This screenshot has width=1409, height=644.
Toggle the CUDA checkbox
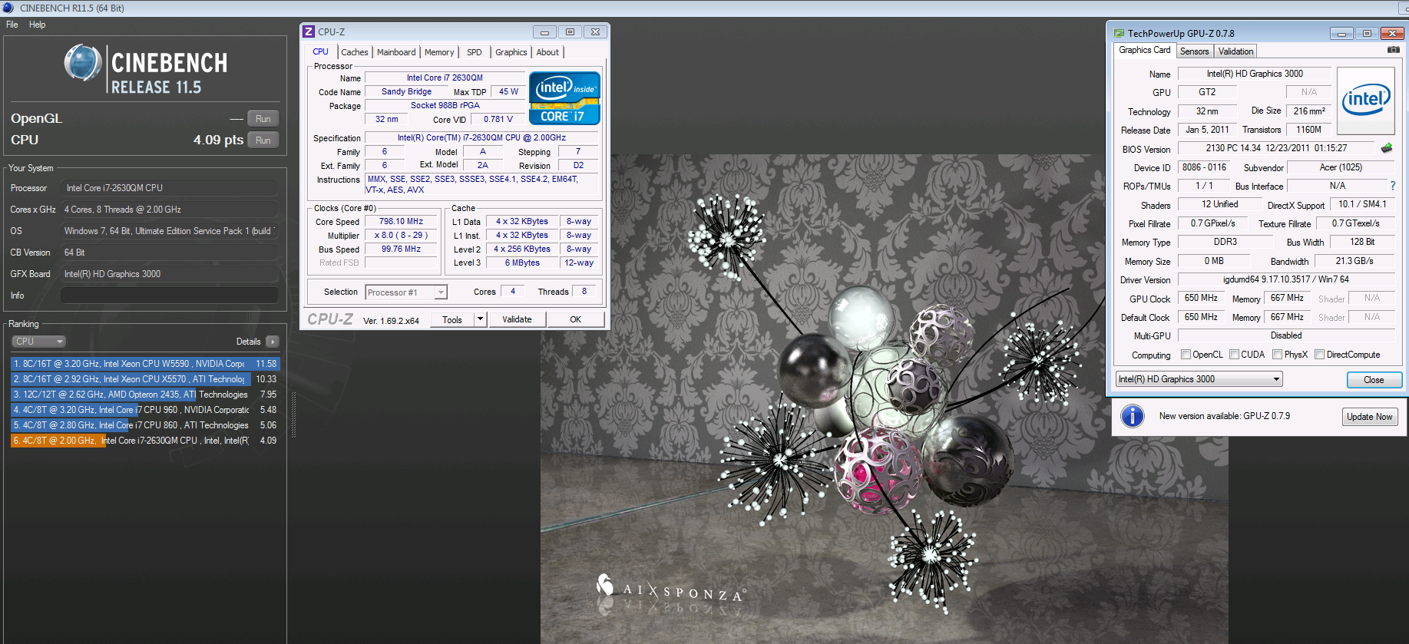pyautogui.click(x=1234, y=355)
